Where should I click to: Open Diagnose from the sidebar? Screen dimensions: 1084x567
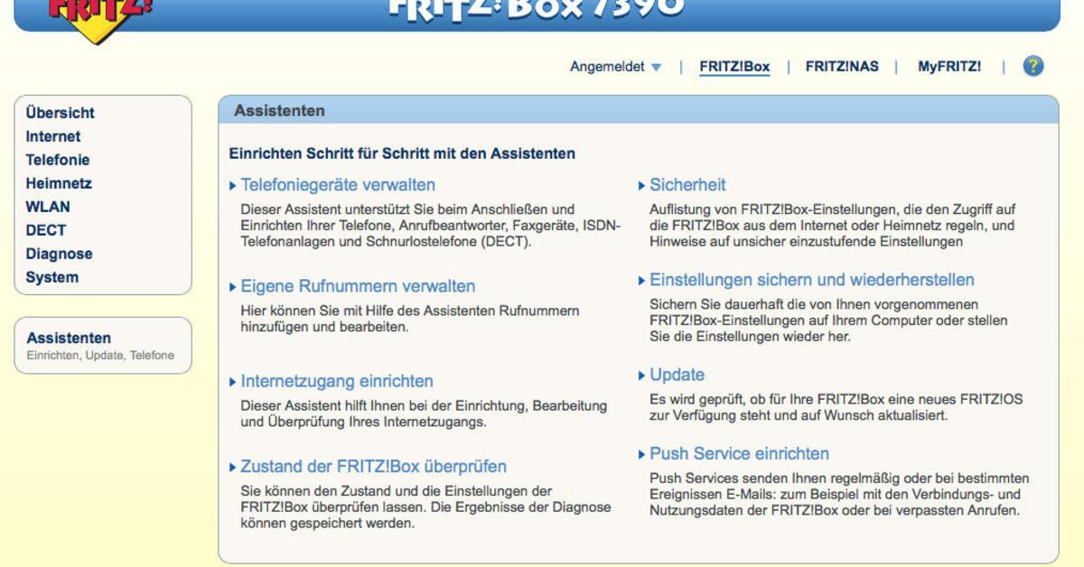58,254
